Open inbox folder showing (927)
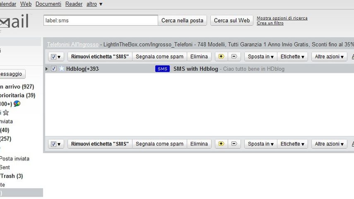Viewport: 354px width, 199px height. [17, 86]
